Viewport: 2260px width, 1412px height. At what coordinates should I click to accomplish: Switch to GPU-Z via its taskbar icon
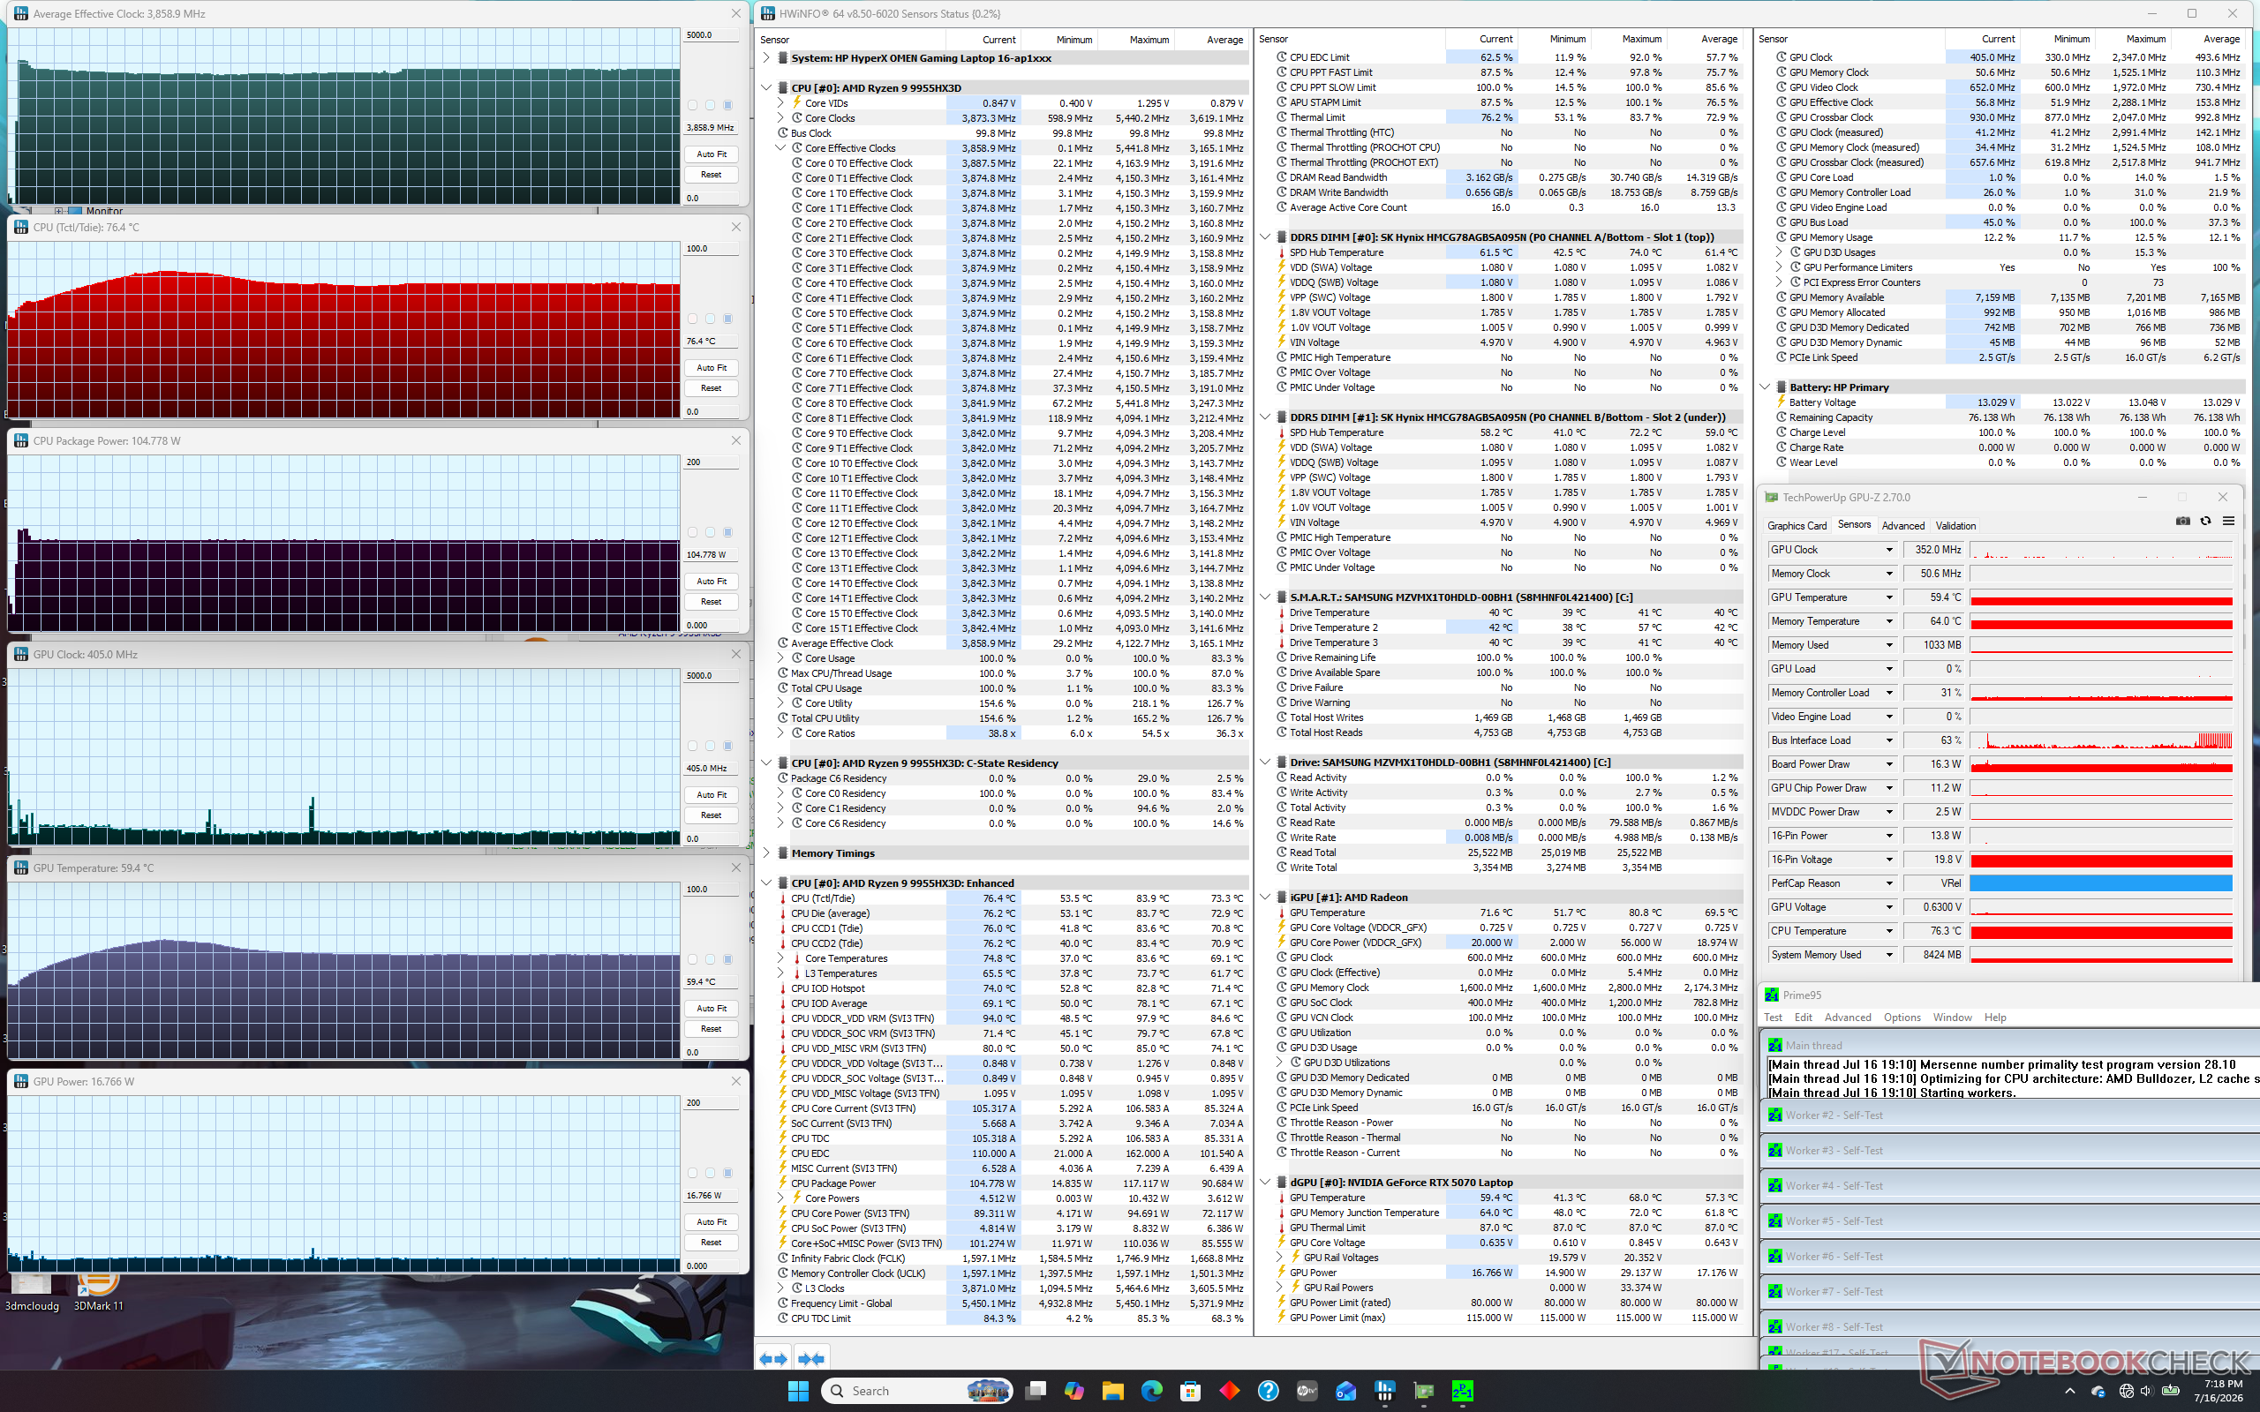[1423, 1391]
